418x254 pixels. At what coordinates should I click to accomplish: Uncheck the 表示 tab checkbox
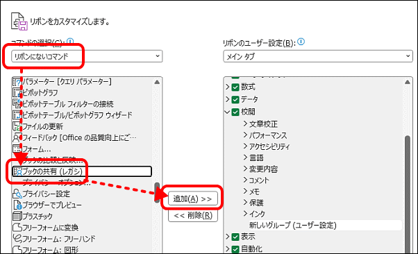(235, 237)
